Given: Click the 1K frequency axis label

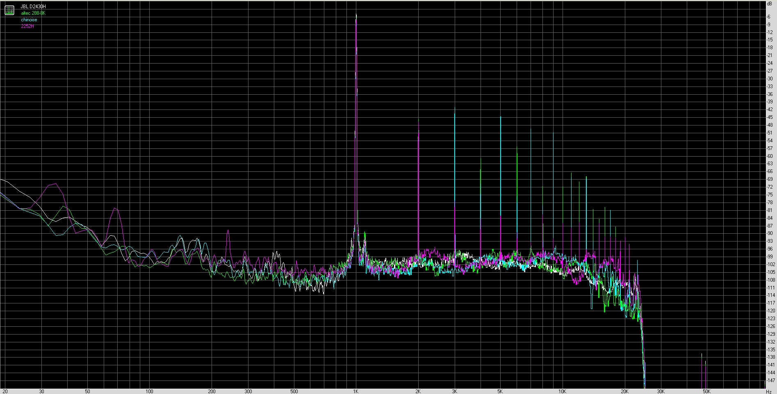Looking at the screenshot, I should [356, 392].
